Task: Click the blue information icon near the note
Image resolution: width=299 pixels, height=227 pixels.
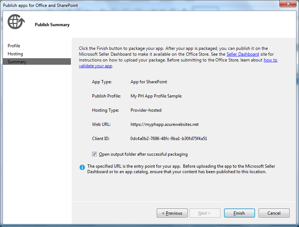Action: pyautogui.click(x=82, y=167)
